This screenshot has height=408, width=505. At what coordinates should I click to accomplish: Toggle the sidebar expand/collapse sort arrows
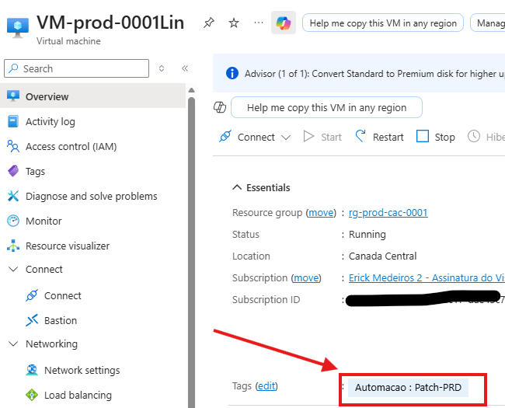tap(162, 68)
